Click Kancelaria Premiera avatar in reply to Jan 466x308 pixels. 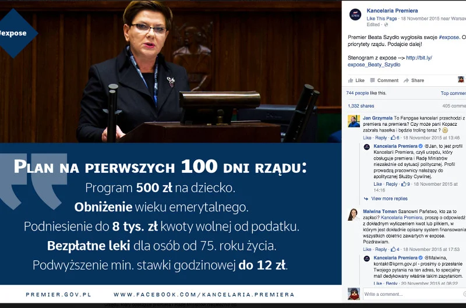[367, 147]
